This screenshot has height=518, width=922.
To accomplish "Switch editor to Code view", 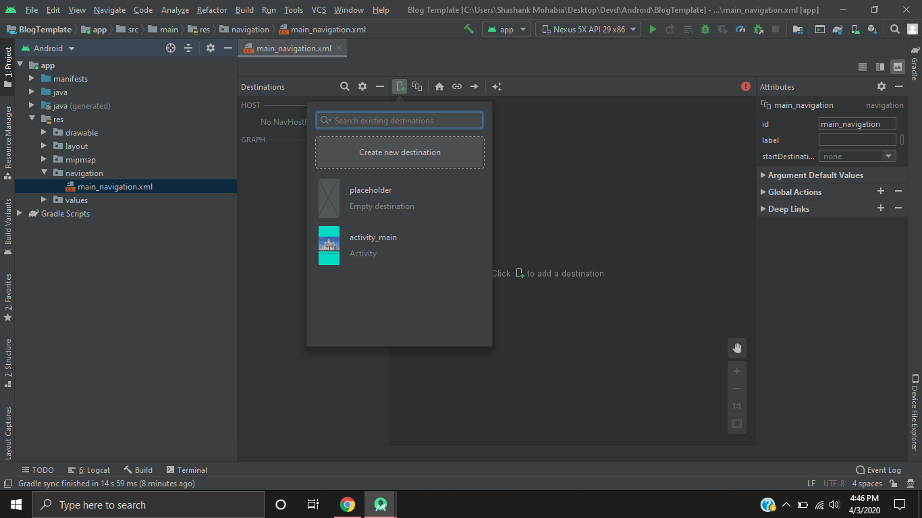I will pyautogui.click(x=863, y=67).
